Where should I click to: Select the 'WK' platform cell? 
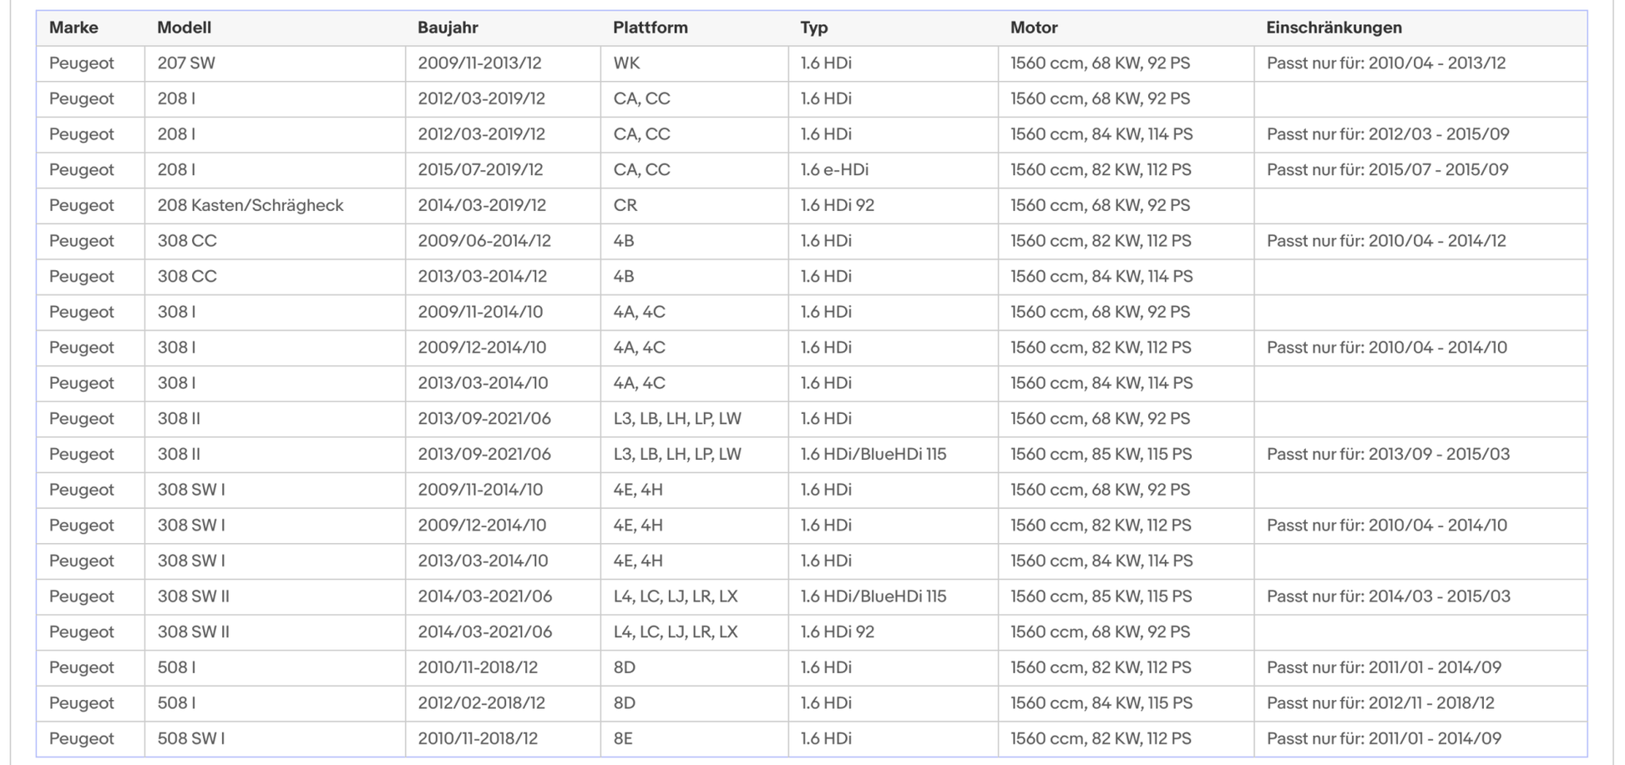coord(626,63)
